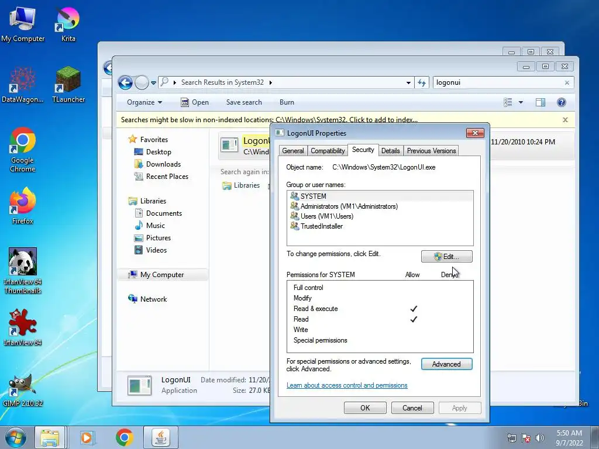Viewport: 599px width, 449px height.
Task: Select My Computer in navigation pane
Action: point(161,275)
